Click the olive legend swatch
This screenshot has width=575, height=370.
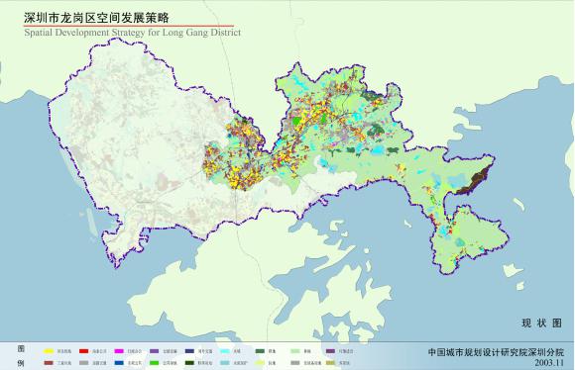point(330,363)
